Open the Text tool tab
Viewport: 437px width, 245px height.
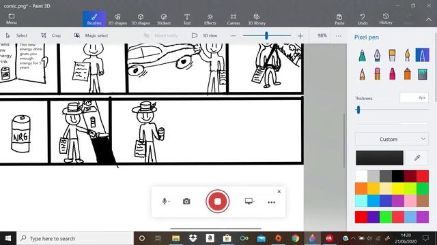[x=187, y=19]
